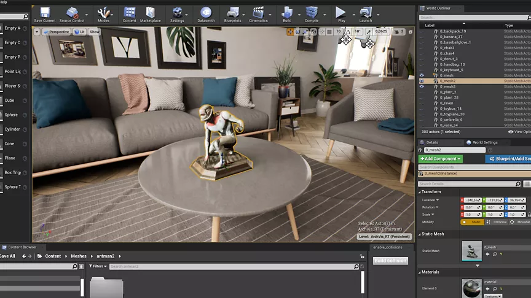Click the Location X value field

[x=472, y=200]
